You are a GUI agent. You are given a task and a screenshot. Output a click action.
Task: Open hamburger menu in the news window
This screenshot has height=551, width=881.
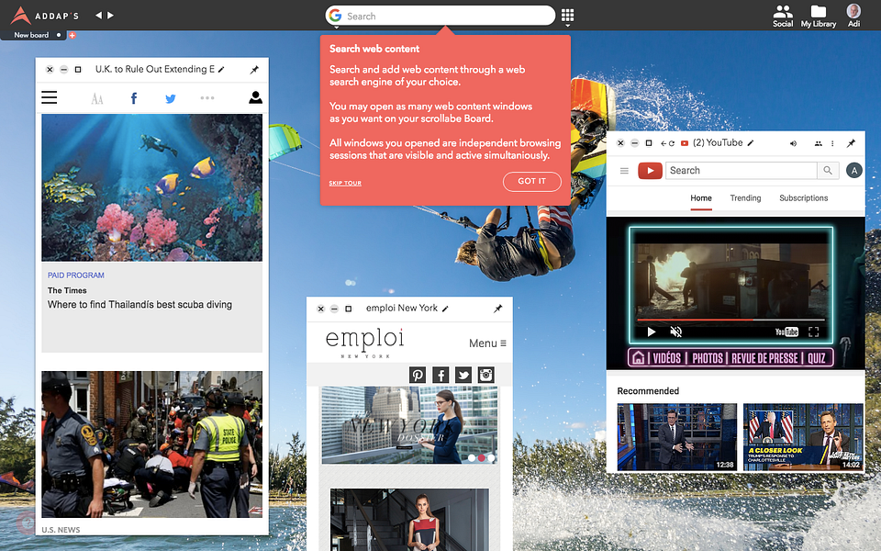[x=50, y=98]
